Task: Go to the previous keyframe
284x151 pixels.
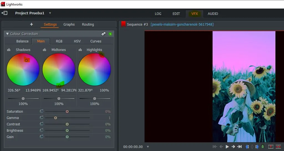Action: pyautogui.click(x=247, y=147)
